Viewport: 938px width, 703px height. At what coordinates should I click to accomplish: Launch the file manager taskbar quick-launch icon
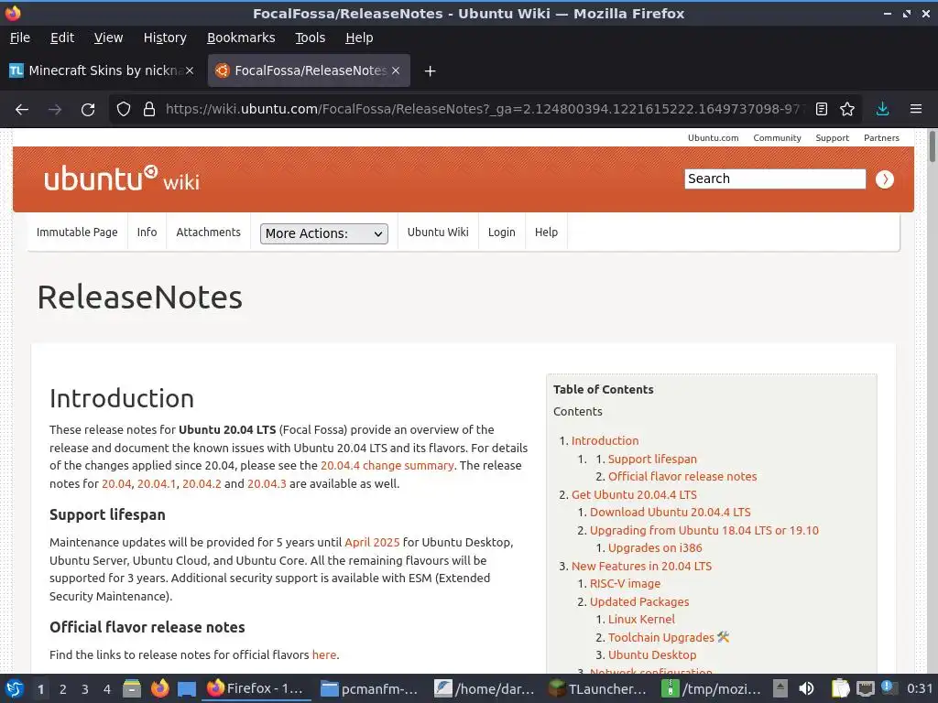132,688
